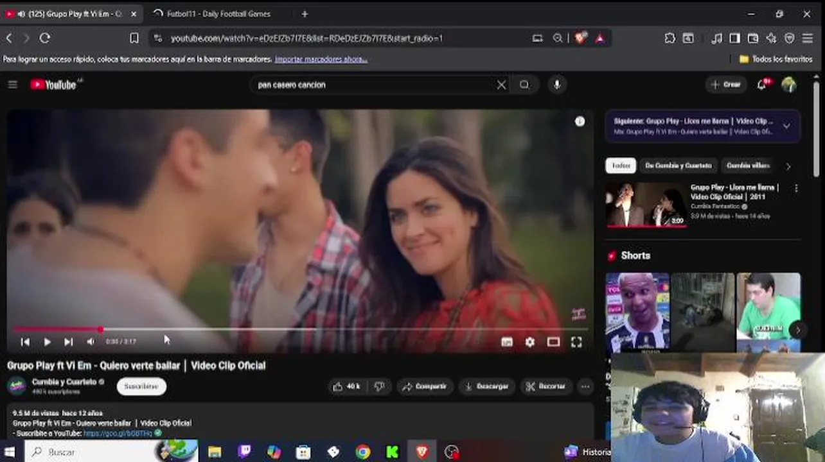Toggle subtitles on the player

click(507, 342)
